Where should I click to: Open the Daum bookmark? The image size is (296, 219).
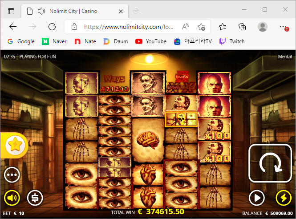[116, 41]
